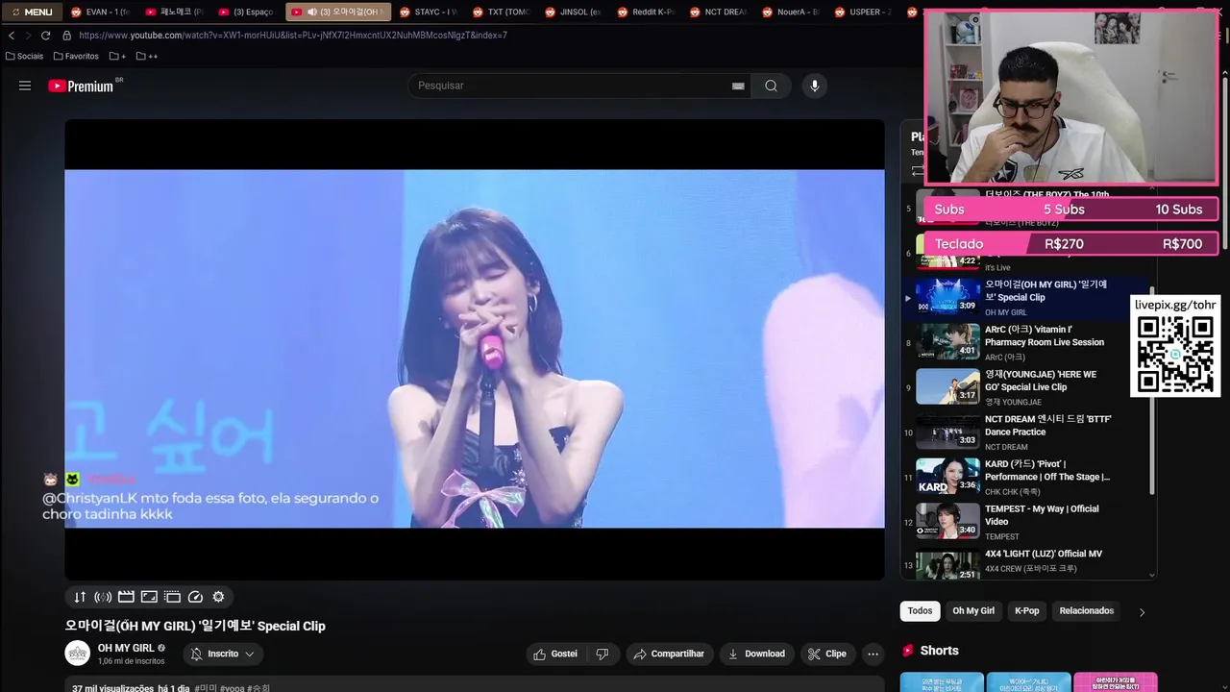
Task: Select the K-Pop filter chip
Action: coord(1027,611)
